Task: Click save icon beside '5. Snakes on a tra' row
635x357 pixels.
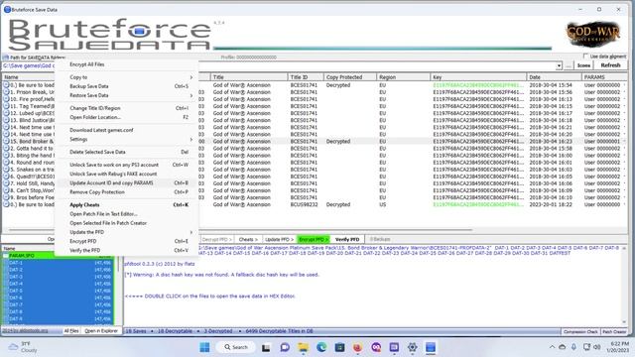Action: point(6,170)
